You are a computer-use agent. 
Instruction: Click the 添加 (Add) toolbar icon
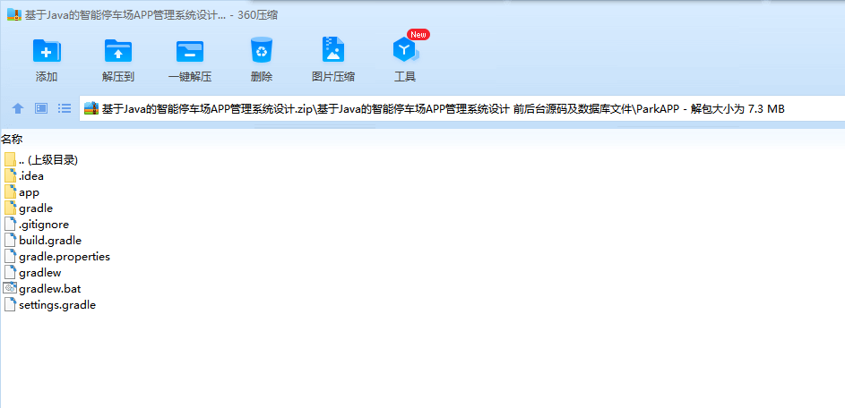(47, 51)
